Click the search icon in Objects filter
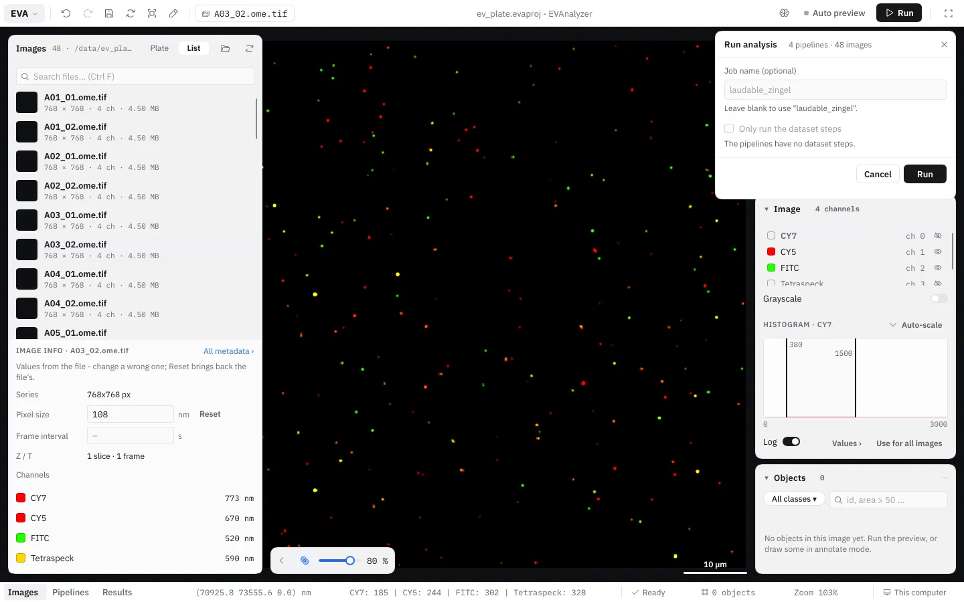The width and height of the screenshot is (964, 602). 838,500
